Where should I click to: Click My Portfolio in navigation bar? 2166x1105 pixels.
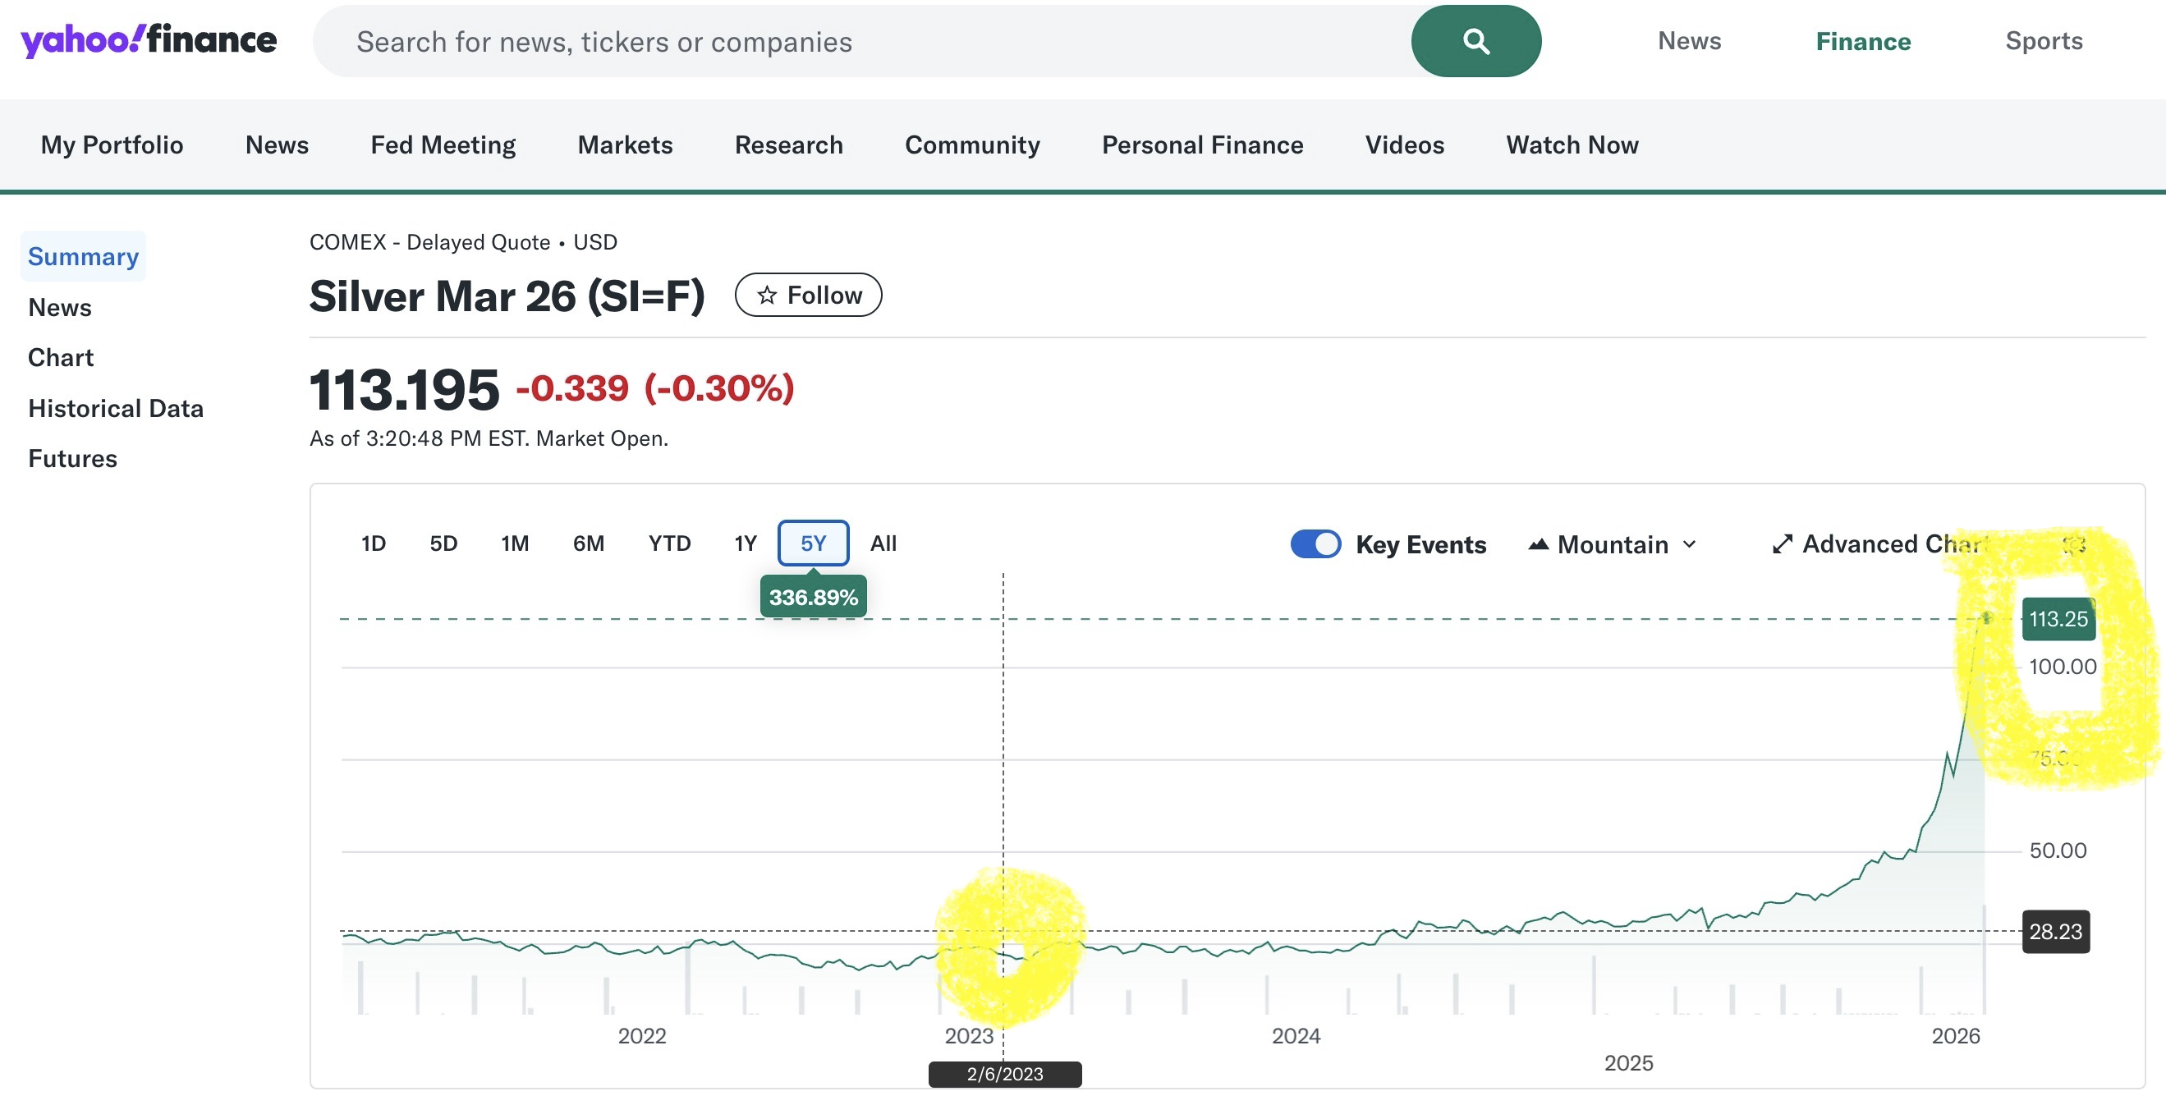pyautogui.click(x=112, y=144)
